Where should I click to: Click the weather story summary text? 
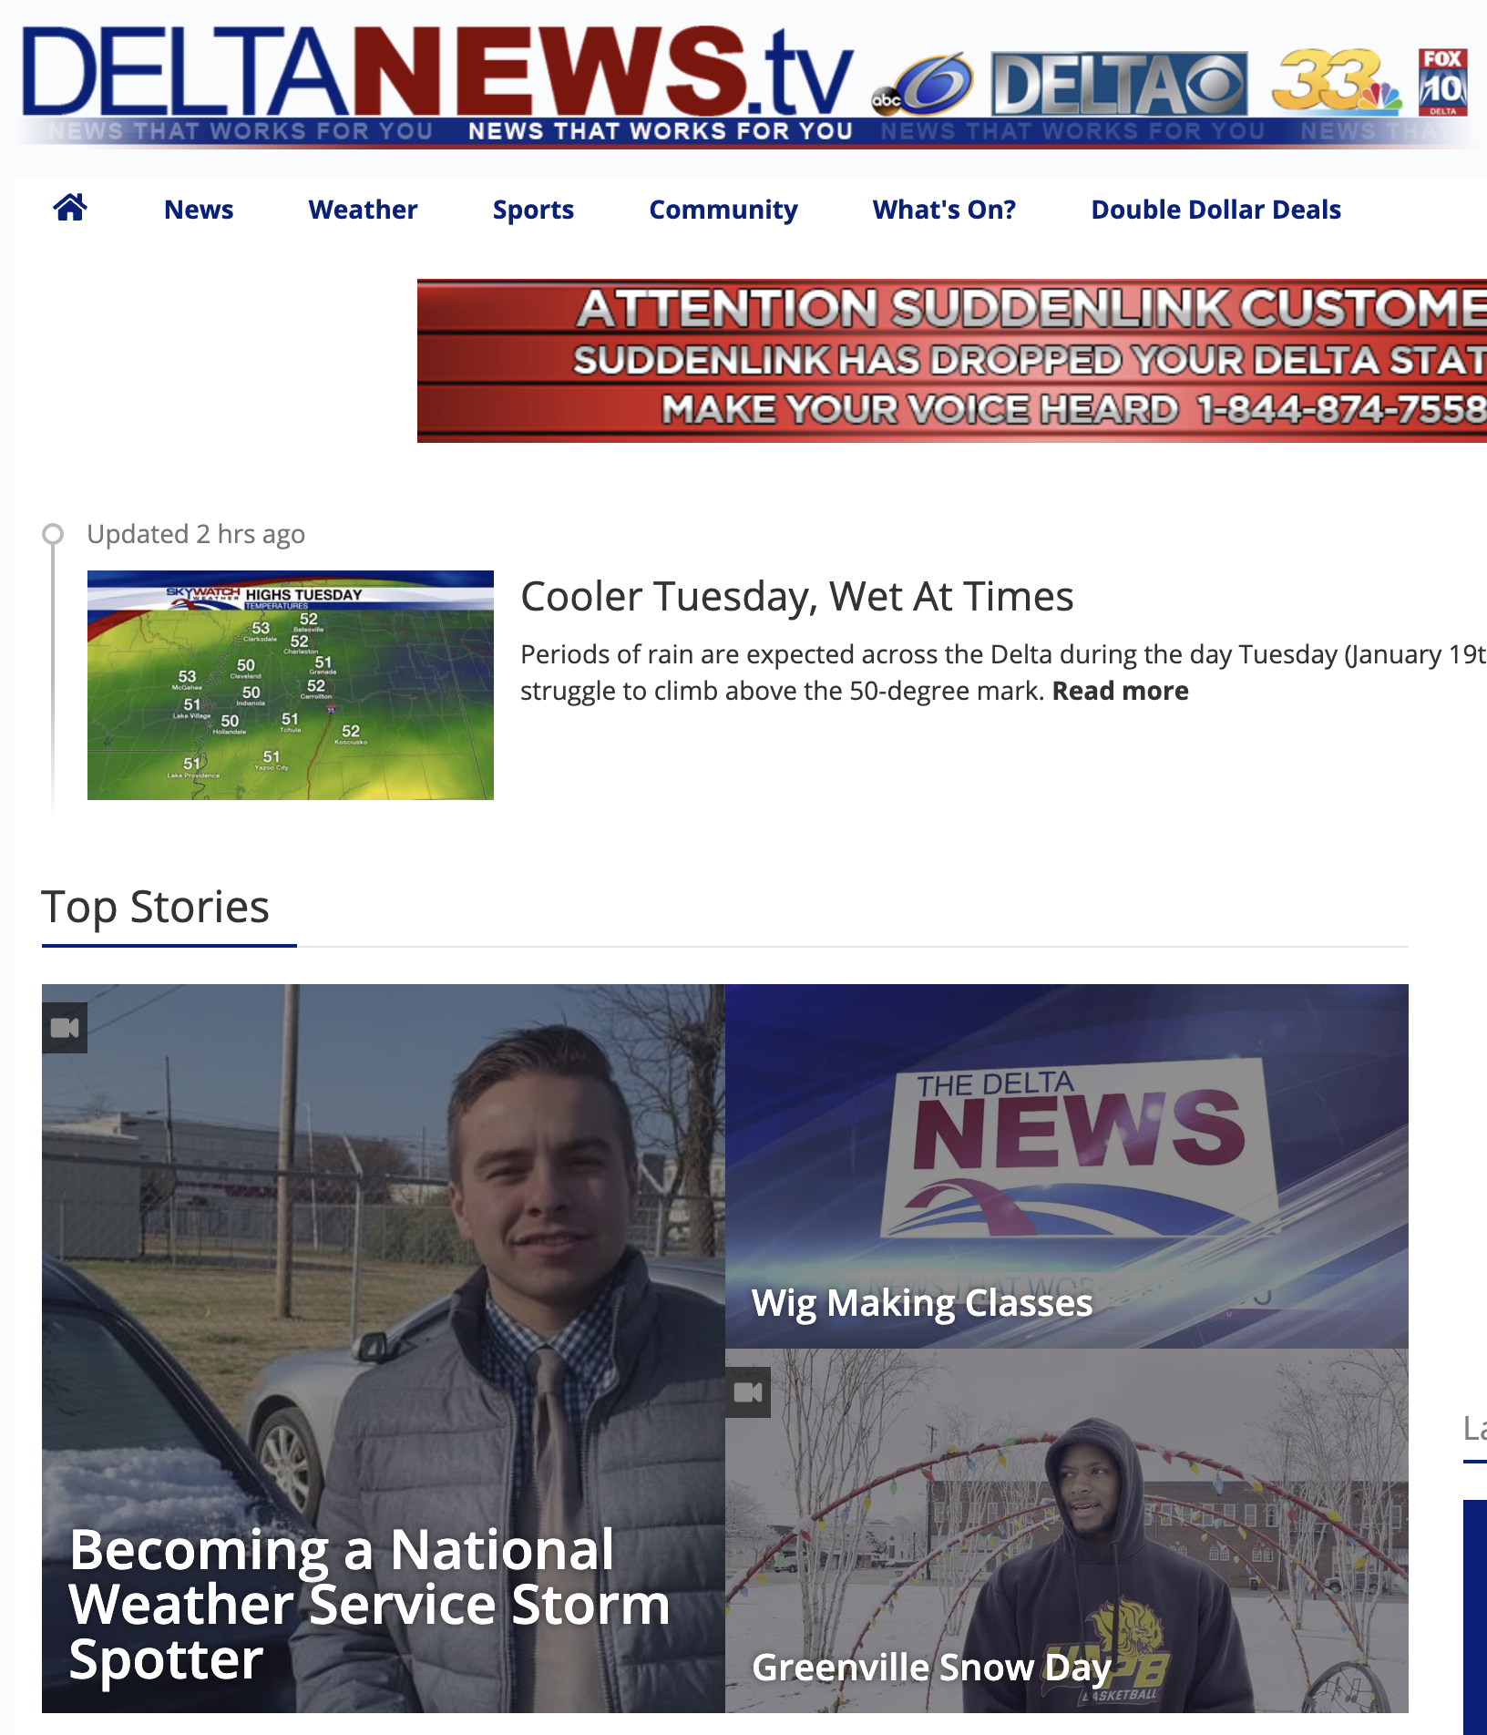coord(1002,672)
